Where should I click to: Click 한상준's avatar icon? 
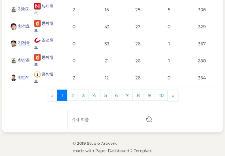[13, 61]
